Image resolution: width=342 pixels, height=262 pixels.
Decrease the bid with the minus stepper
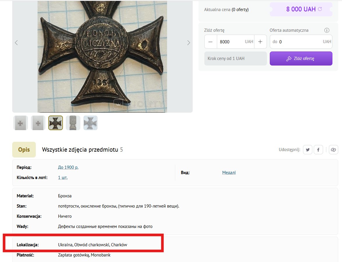(210, 41)
